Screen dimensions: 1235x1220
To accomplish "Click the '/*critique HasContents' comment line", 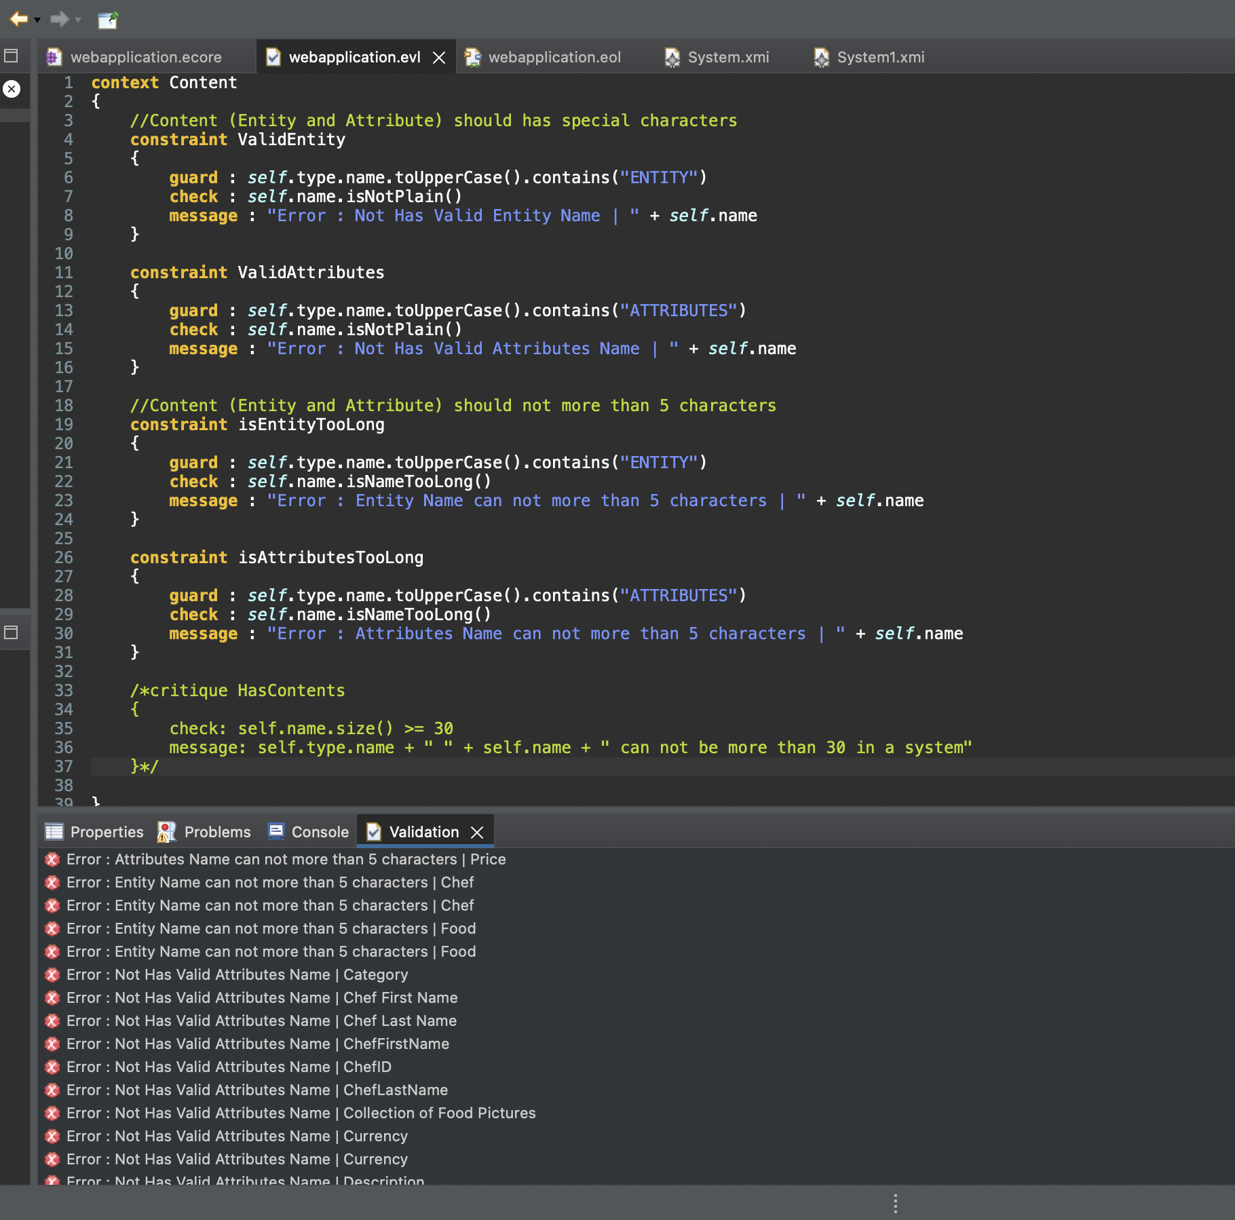I will coord(237,691).
